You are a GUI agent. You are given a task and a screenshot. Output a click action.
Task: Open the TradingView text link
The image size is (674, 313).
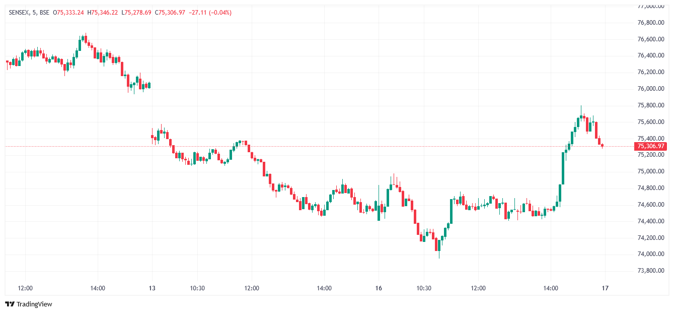[34, 304]
